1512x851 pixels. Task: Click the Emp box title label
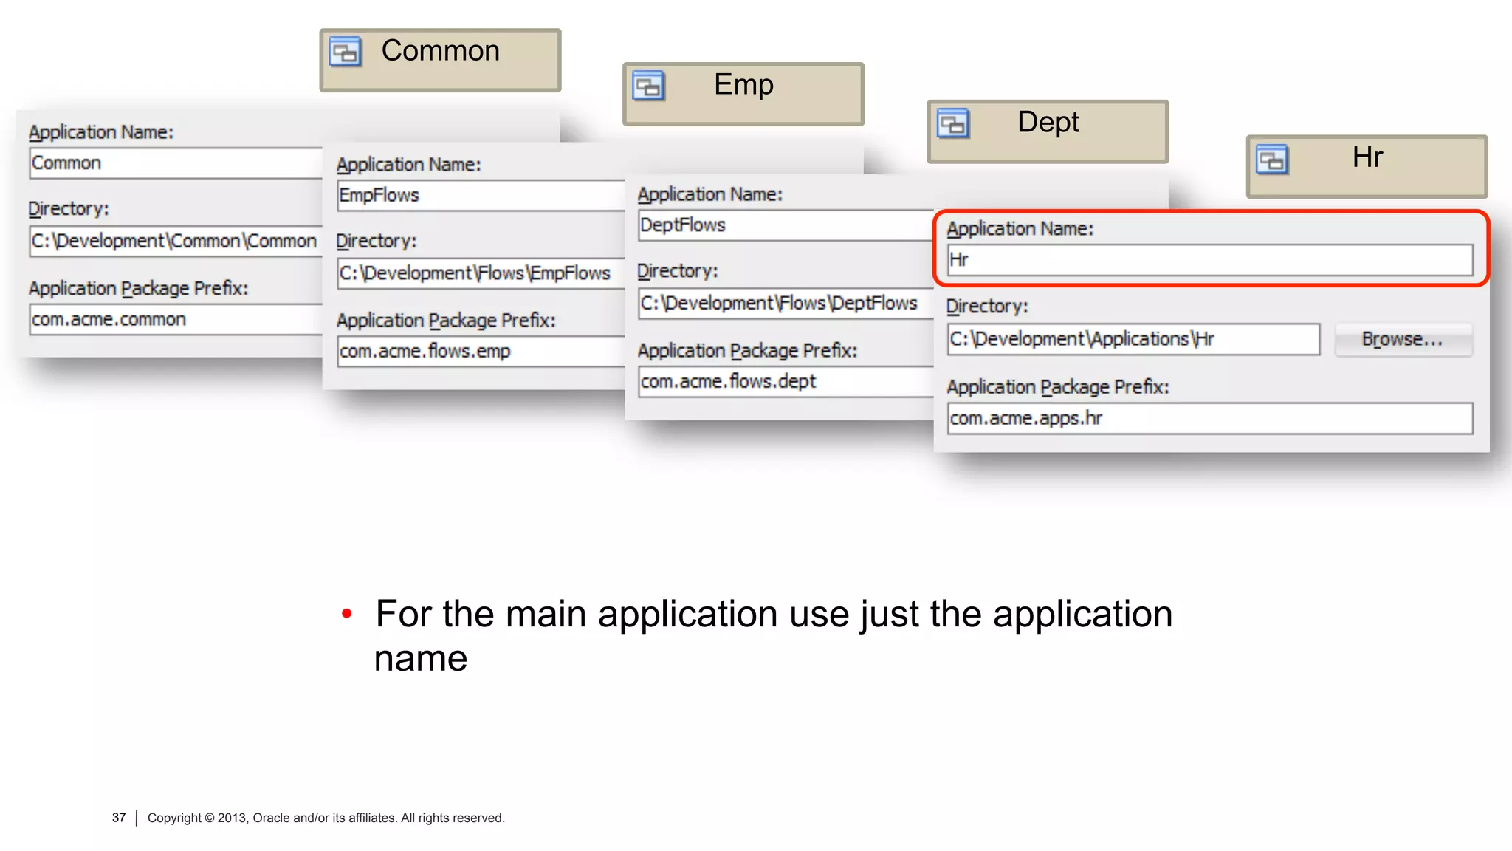pyautogui.click(x=743, y=84)
